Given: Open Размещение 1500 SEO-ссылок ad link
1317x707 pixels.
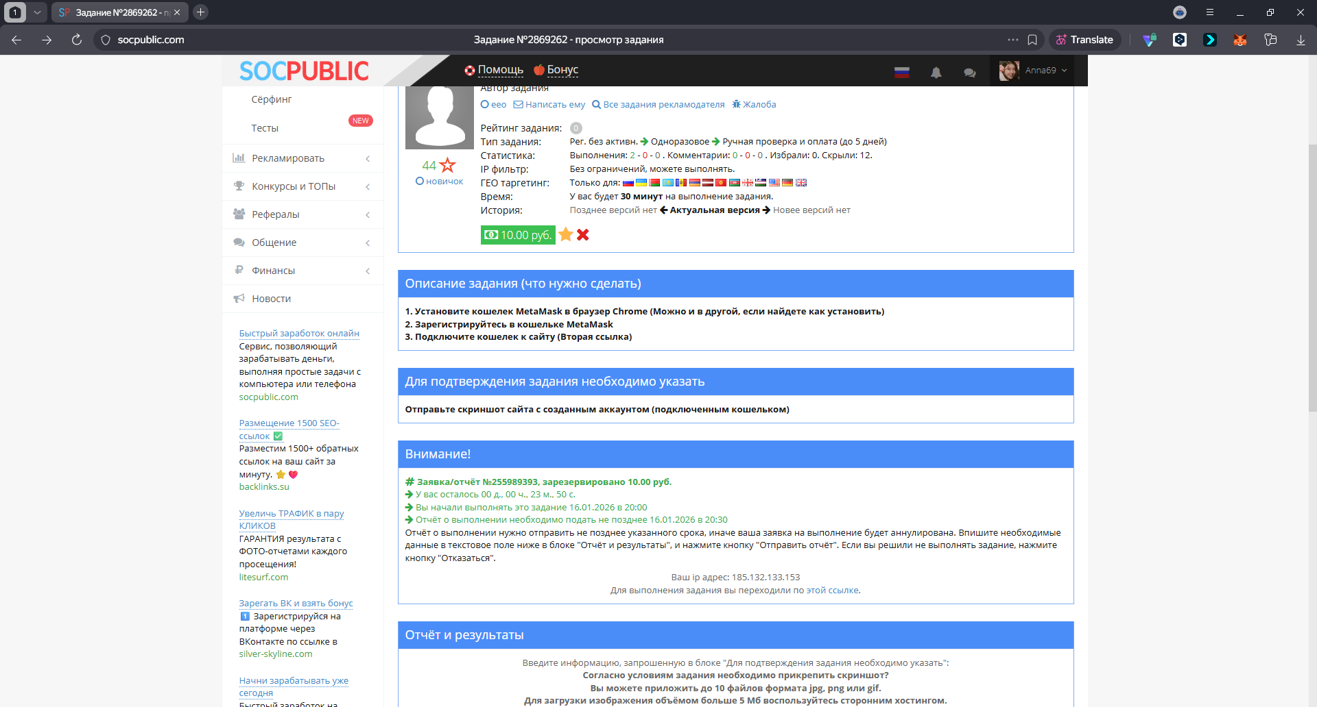Looking at the screenshot, I should click(289, 430).
